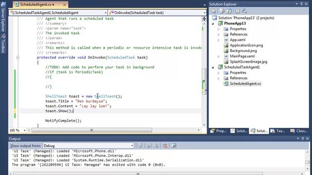Open Solution Explorer window position dropdown arrow
Viewport: 312px width, 175px height.
click(x=296, y=4)
